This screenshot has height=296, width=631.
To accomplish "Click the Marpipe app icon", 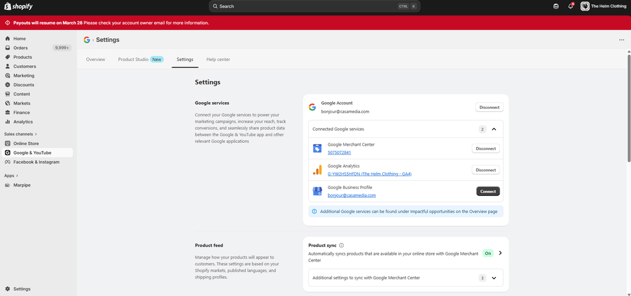I will coord(7,185).
